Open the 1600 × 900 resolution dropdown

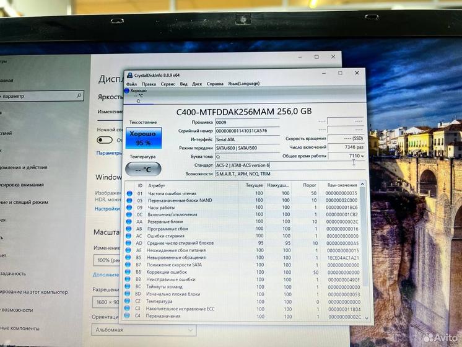(107, 302)
